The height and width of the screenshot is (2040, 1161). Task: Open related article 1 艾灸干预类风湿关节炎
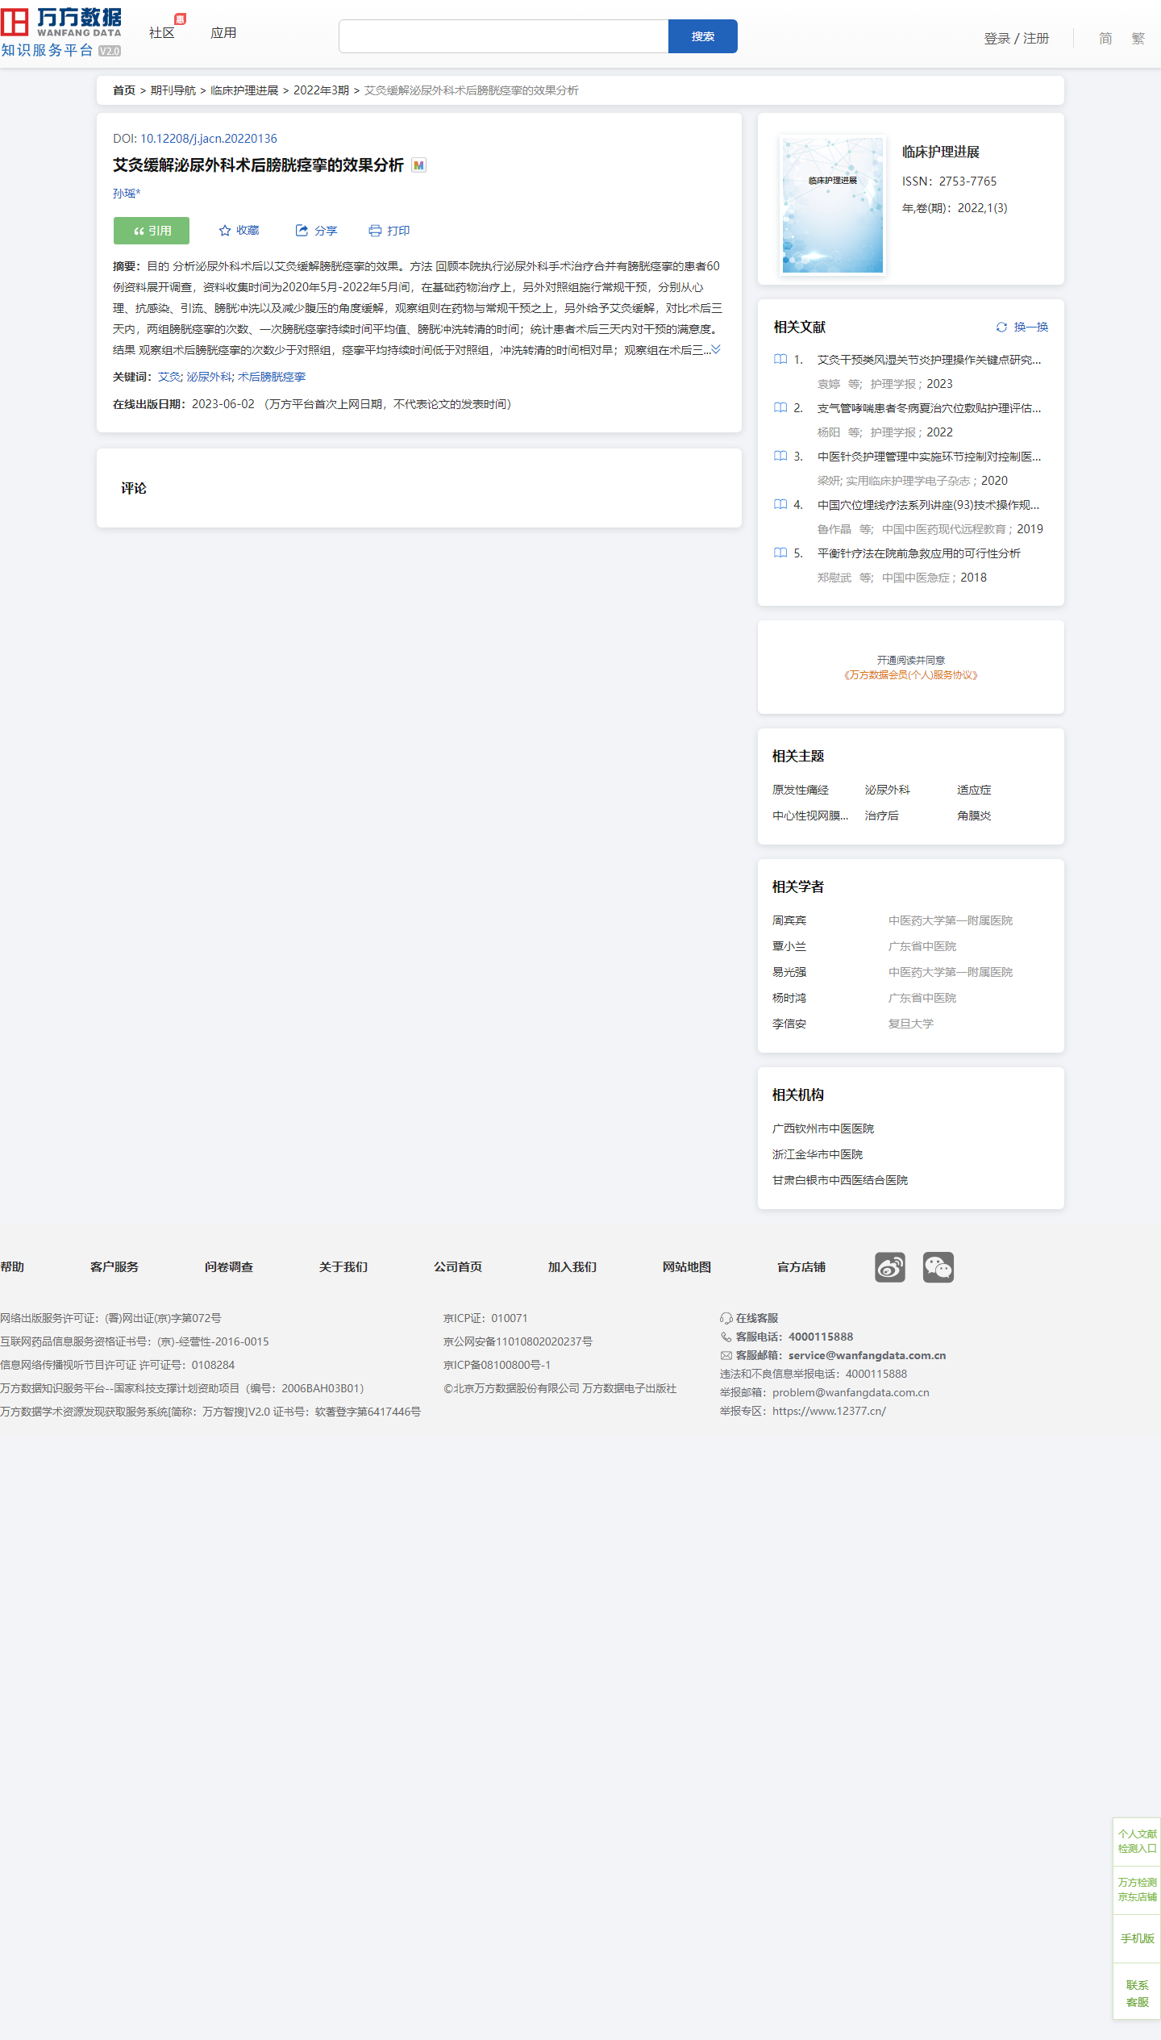click(929, 360)
